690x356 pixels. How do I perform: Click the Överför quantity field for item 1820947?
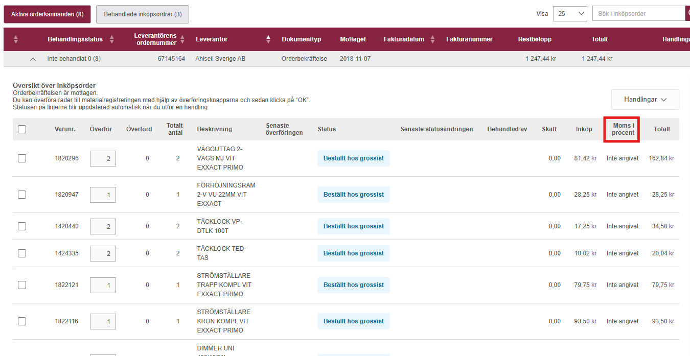103,195
